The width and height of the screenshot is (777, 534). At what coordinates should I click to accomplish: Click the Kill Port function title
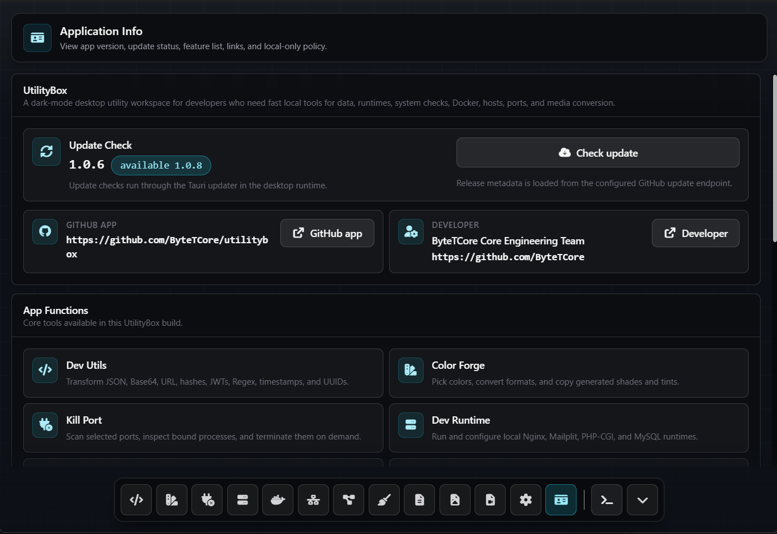click(84, 420)
